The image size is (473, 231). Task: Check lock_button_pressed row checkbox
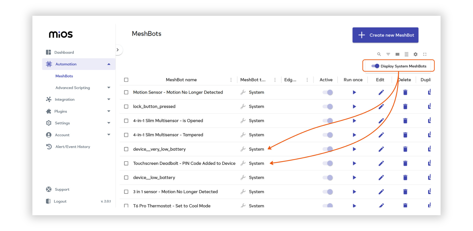[x=126, y=106]
